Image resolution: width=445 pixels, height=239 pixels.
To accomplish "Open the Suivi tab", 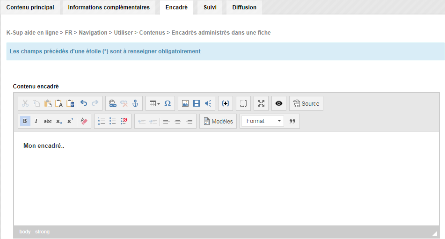I will [x=210, y=7].
